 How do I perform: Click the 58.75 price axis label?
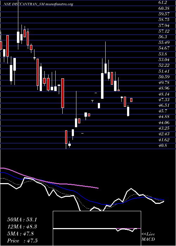pos(164,20)
